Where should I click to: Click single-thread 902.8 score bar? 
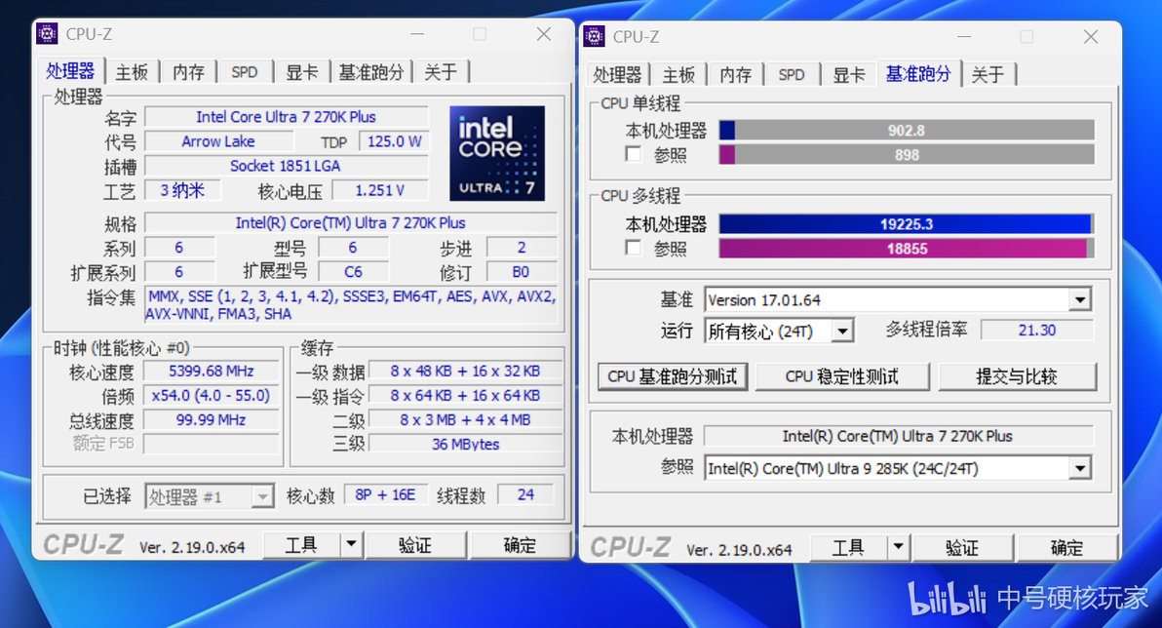pos(907,131)
